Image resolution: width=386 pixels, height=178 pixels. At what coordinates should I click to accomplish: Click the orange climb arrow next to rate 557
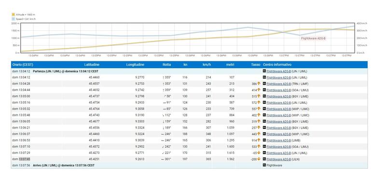pyautogui.click(x=259, y=109)
